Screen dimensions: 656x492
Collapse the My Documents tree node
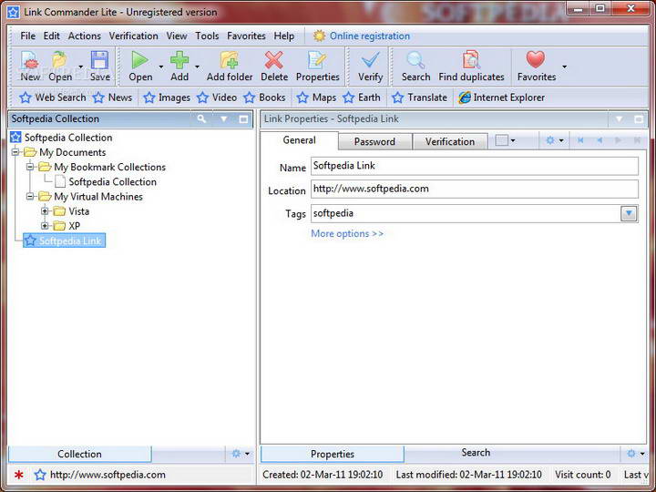coord(15,152)
